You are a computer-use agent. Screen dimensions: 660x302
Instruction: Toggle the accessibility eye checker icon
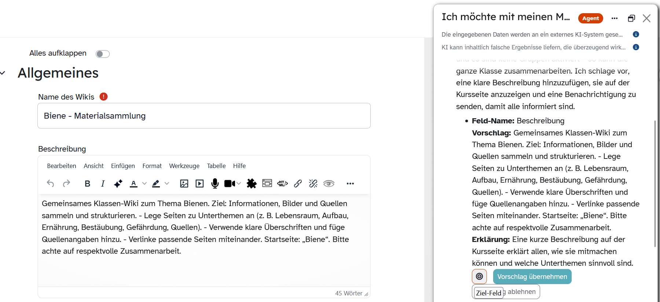(x=329, y=184)
